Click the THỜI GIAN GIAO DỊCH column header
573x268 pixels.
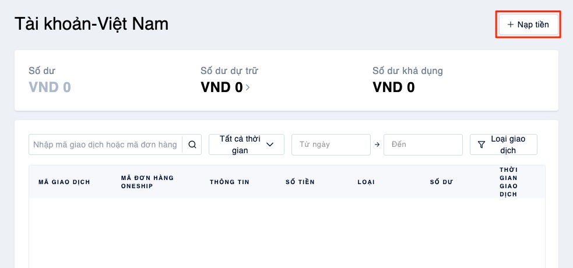pos(509,182)
